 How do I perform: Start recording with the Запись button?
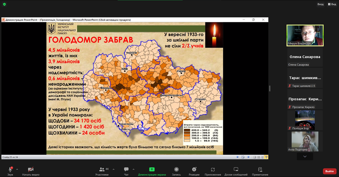click(x=176, y=170)
